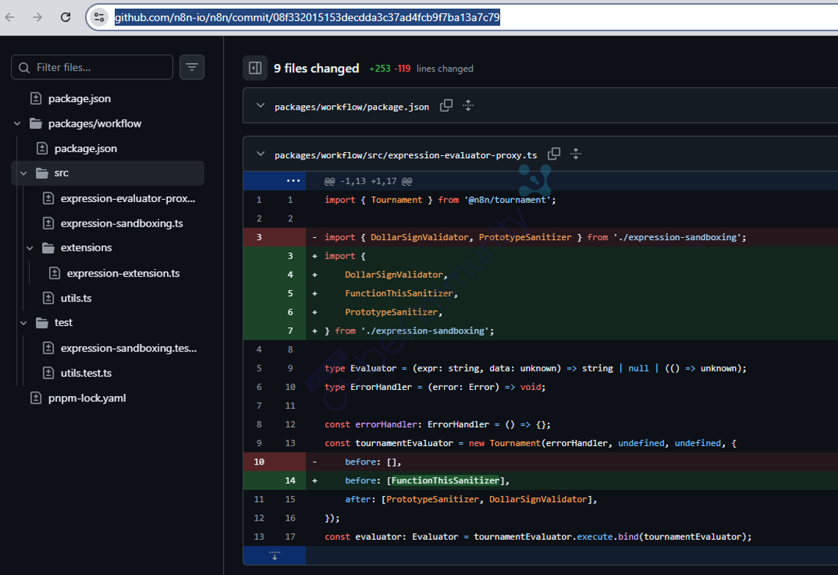This screenshot has height=575, width=838.
Task: Click the diff file icon of pnpm-lock.yaml
Action: click(x=36, y=398)
